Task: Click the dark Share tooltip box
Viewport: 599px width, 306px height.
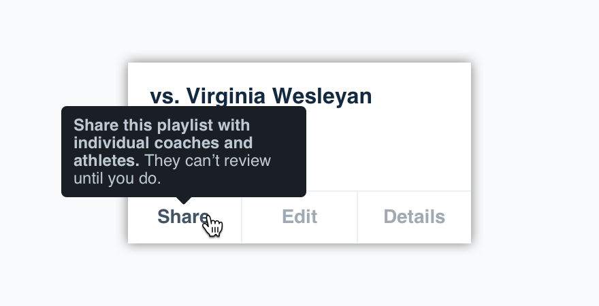Action: 184,152
